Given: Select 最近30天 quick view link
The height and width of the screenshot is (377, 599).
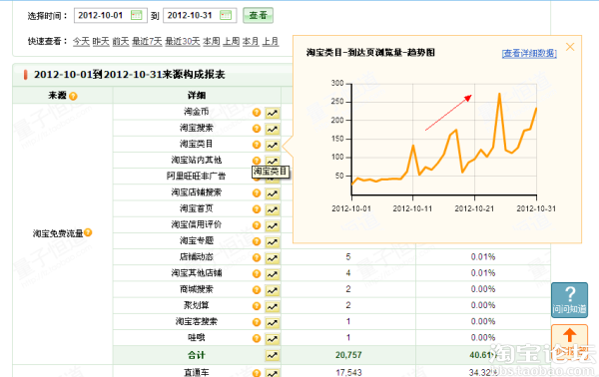Looking at the screenshot, I should (x=183, y=41).
